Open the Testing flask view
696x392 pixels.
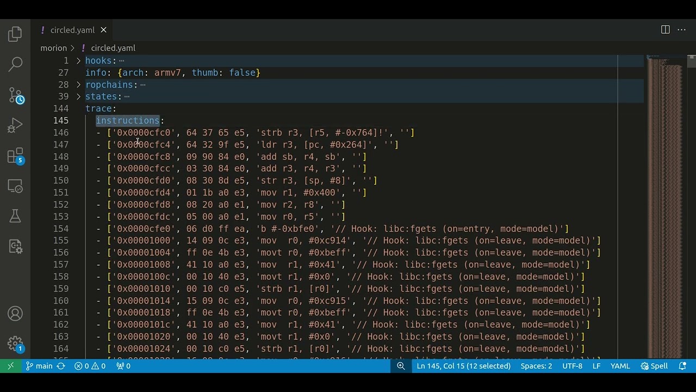coord(15,216)
